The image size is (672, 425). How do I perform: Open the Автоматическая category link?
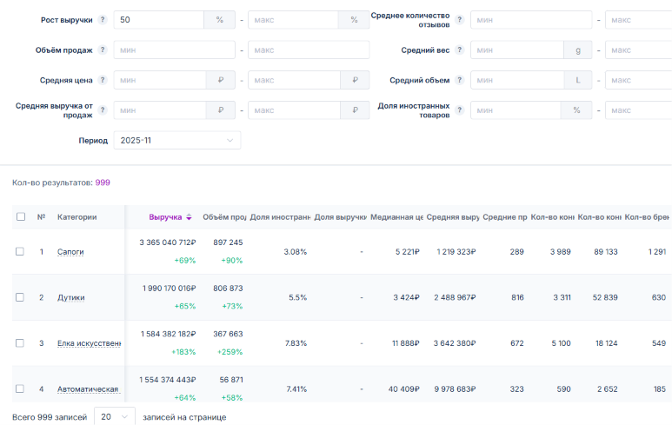[89, 389]
